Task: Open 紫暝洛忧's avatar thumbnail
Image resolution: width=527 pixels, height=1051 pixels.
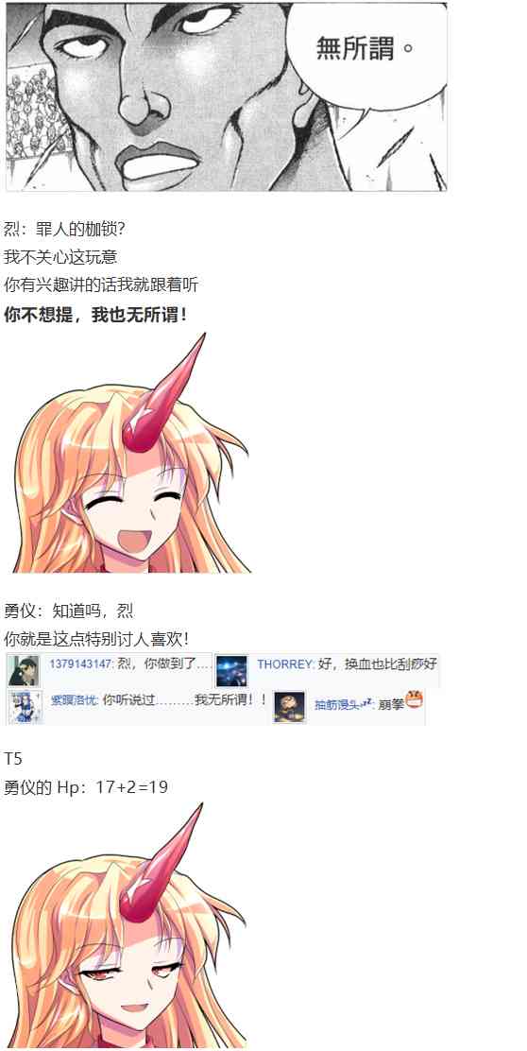Action: coord(25,706)
